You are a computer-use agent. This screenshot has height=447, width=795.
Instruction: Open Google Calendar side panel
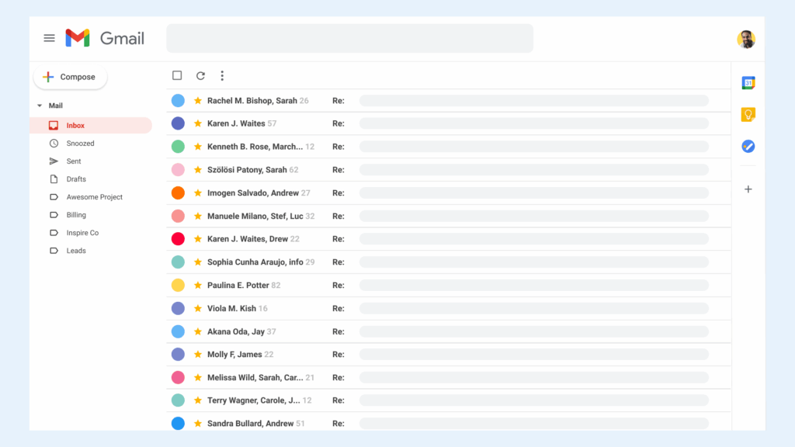click(748, 82)
